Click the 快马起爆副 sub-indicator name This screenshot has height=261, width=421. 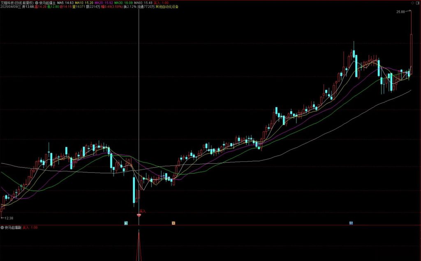(12, 227)
